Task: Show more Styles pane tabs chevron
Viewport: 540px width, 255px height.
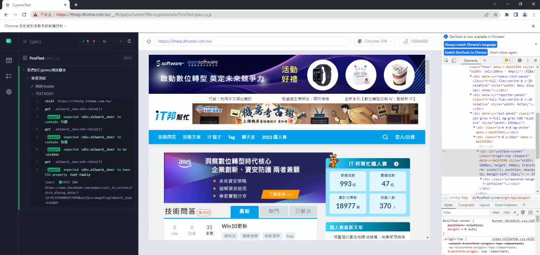Action: 524,205
